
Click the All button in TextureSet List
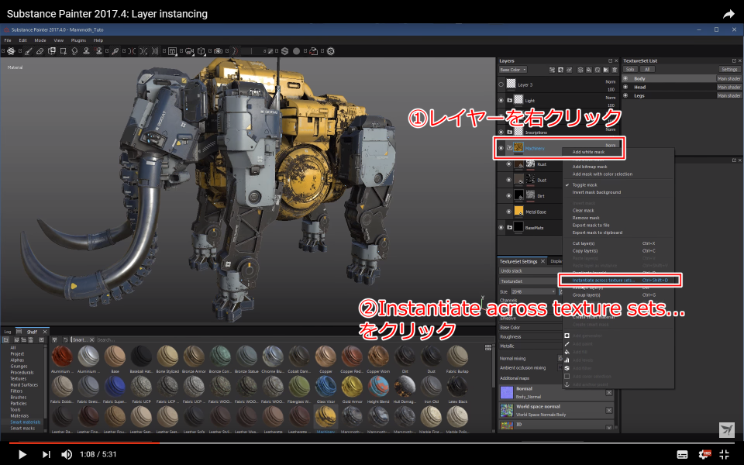[x=646, y=69]
